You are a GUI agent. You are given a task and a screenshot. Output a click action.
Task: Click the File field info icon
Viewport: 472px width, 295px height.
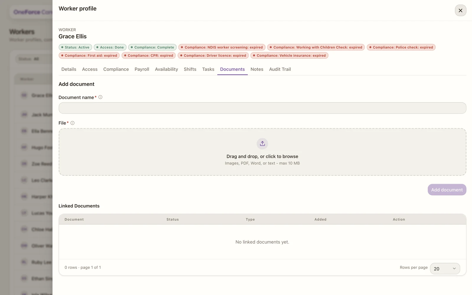pos(73,123)
